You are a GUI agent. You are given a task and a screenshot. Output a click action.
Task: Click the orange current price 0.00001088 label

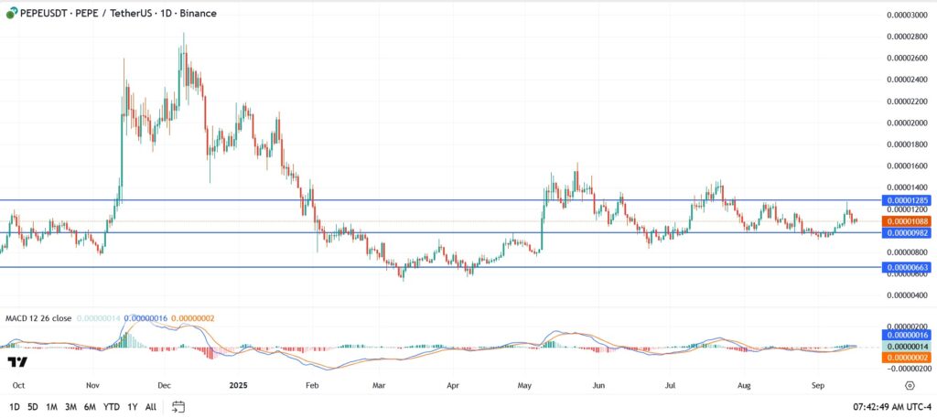coord(906,221)
